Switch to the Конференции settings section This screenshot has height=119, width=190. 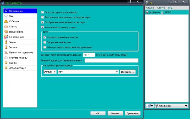(x=20, y=37)
